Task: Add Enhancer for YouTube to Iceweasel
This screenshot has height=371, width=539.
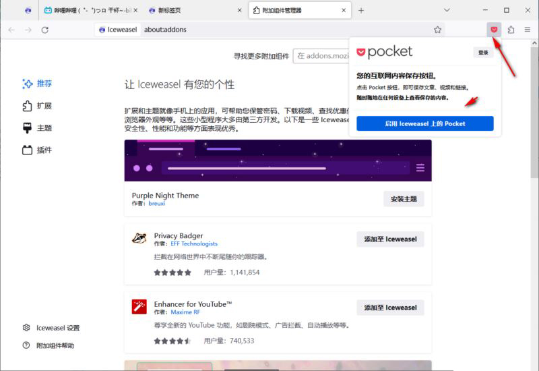Action: click(x=390, y=308)
